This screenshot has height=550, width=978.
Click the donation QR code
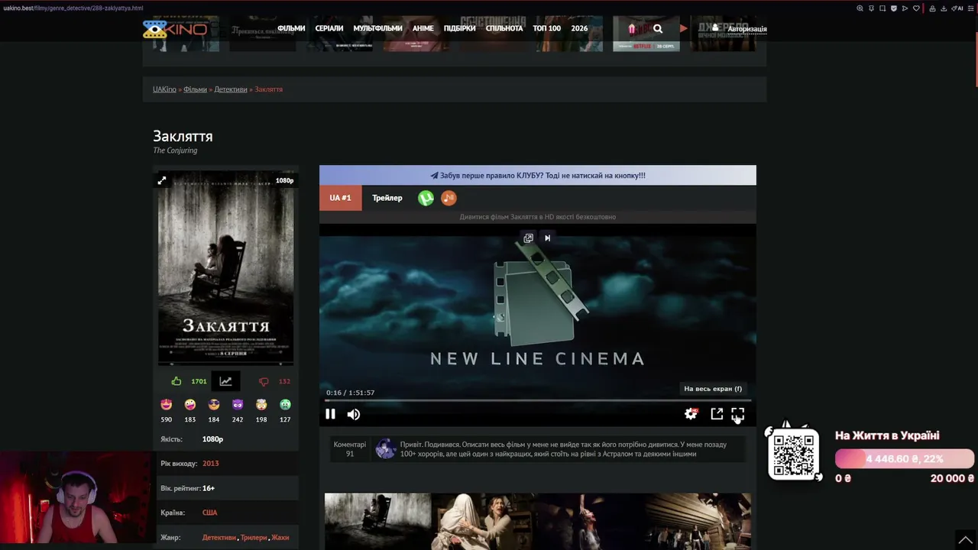tap(794, 455)
